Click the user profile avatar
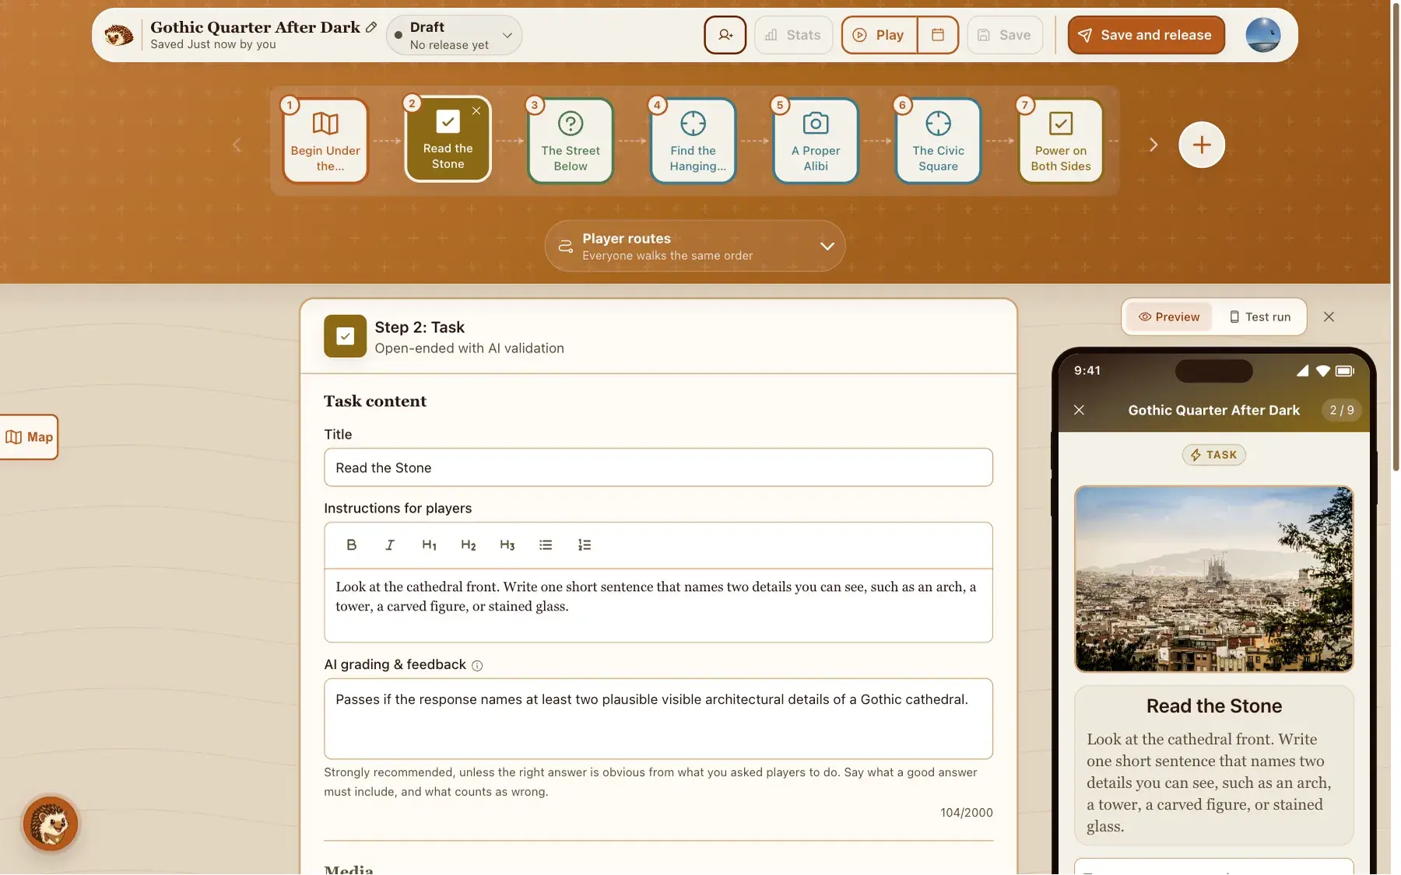1401x875 pixels. point(1262,35)
